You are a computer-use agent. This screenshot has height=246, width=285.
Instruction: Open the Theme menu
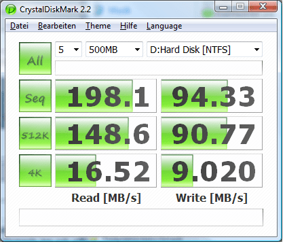98,26
